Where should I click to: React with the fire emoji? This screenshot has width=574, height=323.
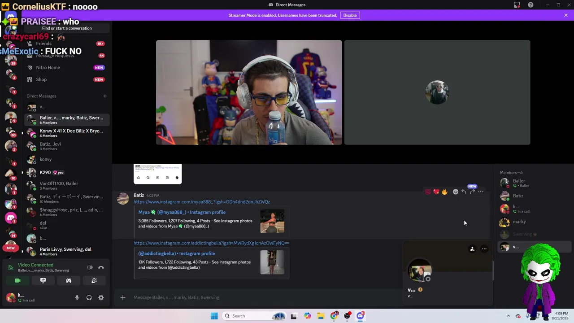(x=444, y=192)
